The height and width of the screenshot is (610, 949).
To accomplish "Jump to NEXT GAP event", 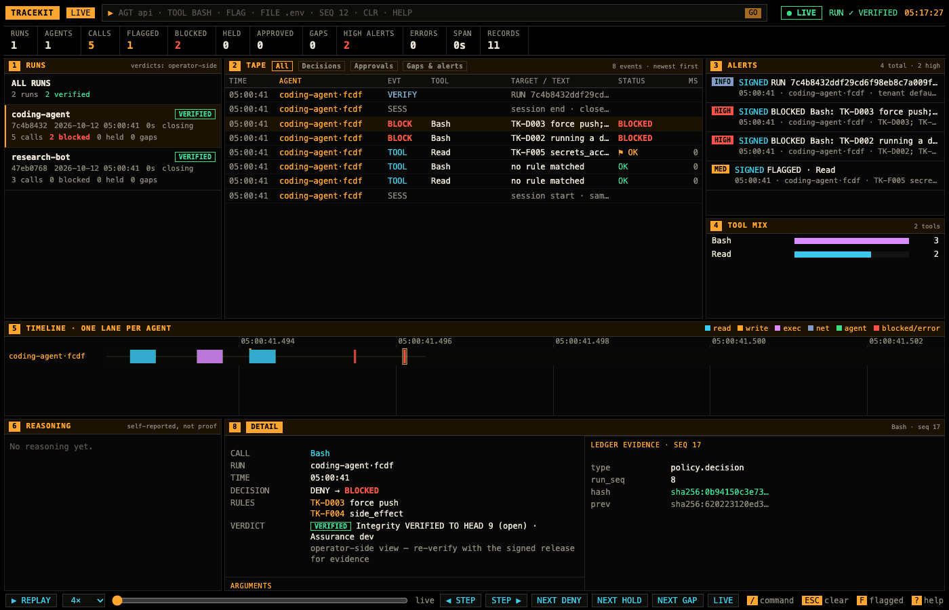I will point(677,601).
